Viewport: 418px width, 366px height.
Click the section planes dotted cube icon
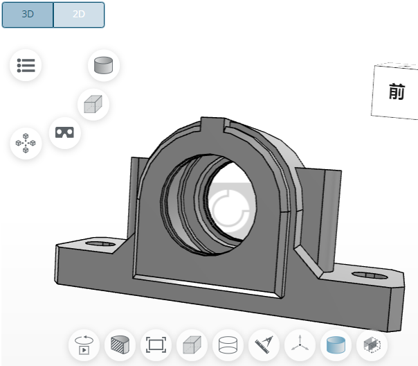(x=372, y=345)
